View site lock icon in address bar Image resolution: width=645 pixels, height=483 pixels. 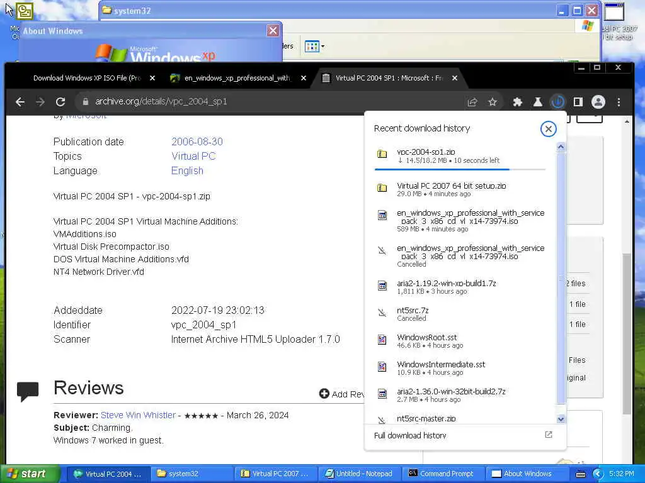(86, 102)
